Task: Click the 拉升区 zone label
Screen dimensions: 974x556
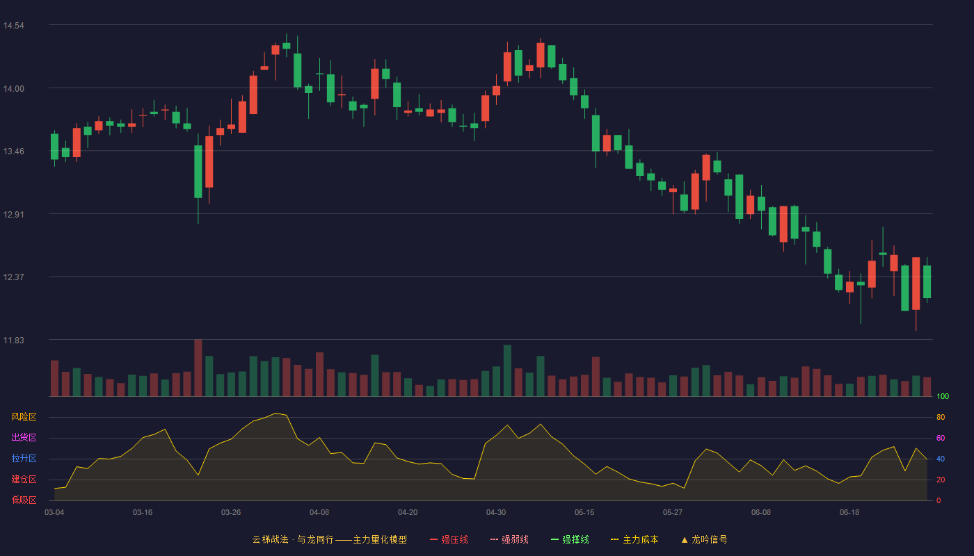Action: tap(24, 459)
